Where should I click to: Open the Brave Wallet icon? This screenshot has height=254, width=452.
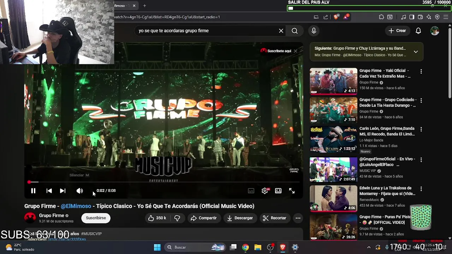click(420, 17)
